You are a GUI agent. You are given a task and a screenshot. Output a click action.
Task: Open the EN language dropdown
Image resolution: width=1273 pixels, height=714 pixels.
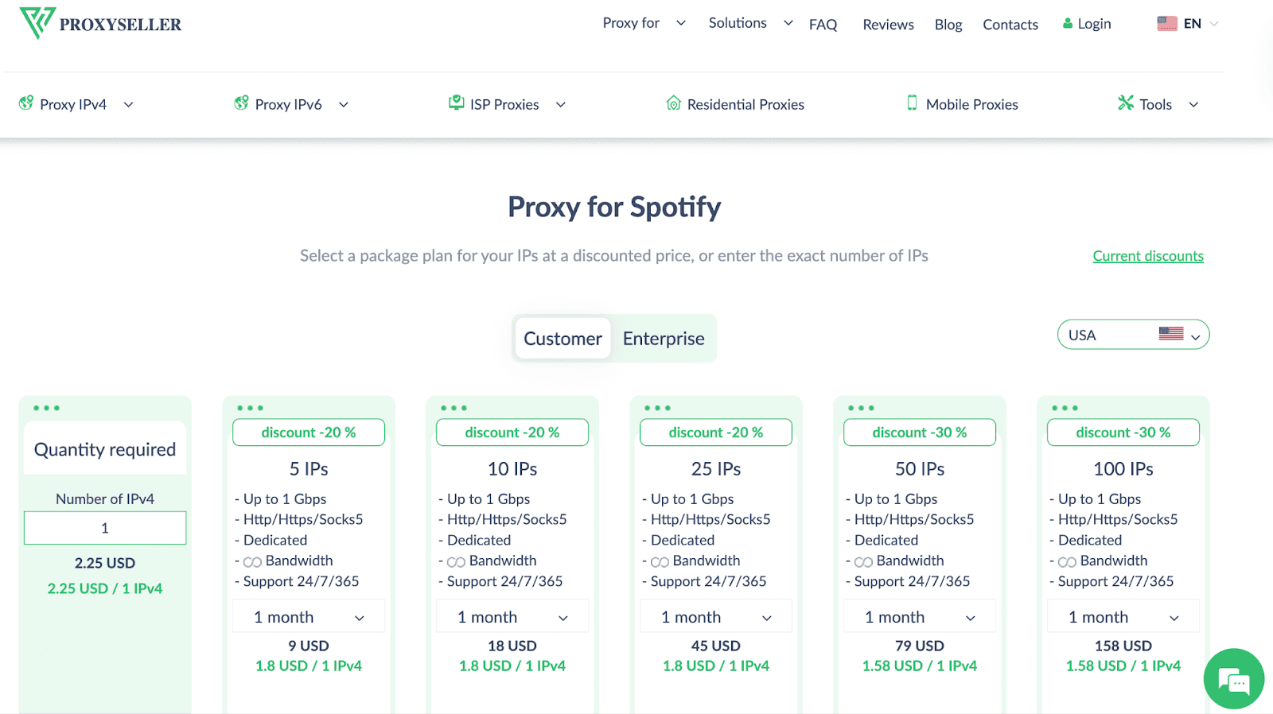[1188, 24]
